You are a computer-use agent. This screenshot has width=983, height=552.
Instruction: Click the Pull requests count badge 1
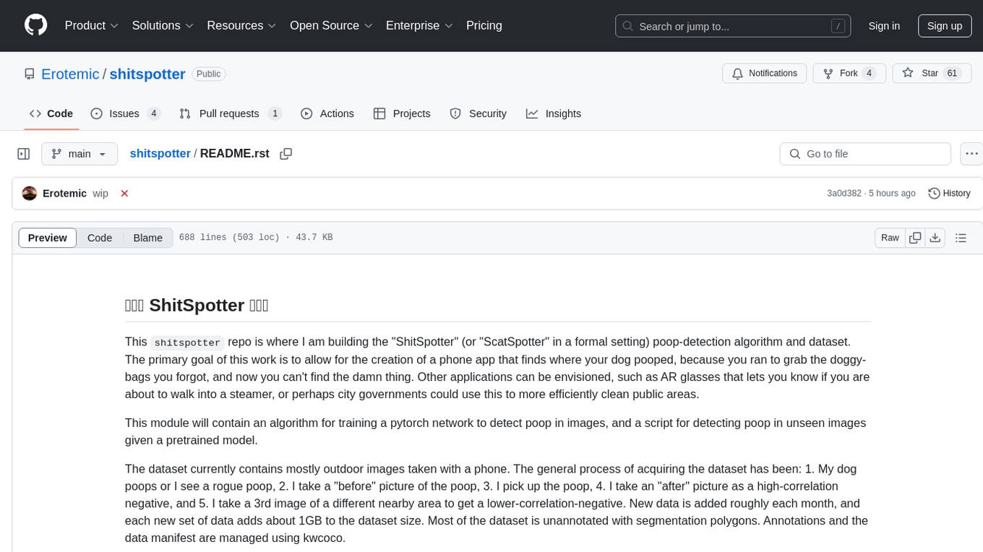(x=275, y=113)
